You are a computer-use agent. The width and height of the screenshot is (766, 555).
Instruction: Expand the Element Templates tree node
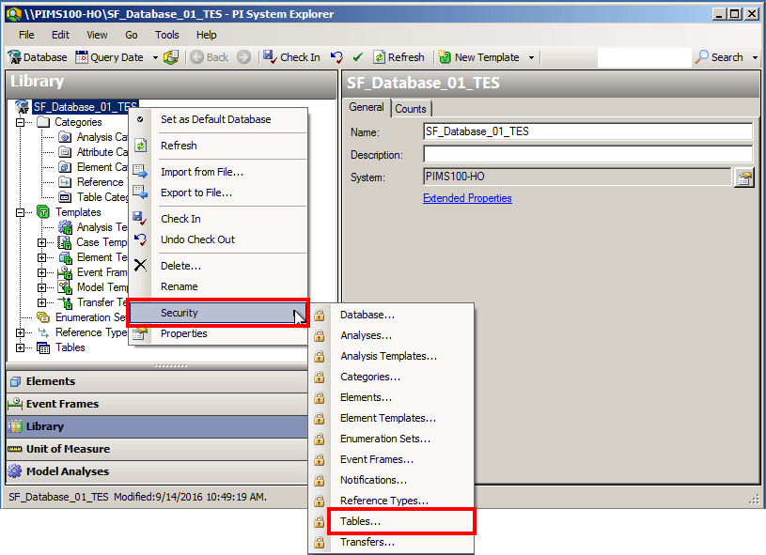[42, 257]
